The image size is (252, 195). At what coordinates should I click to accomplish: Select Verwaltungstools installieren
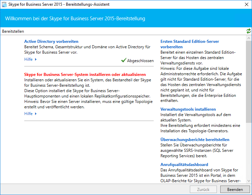point(188,109)
